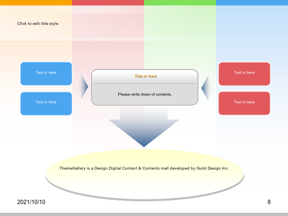The height and width of the screenshot is (216, 288).
Task: Click the date 2021/10/10 in footer
Action: (31, 202)
